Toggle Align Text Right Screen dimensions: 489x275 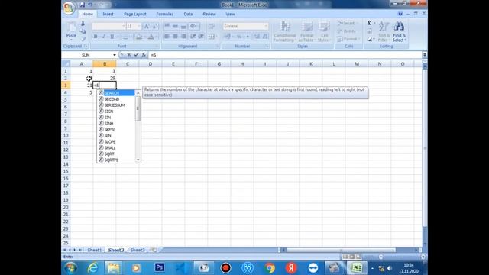pos(183,37)
